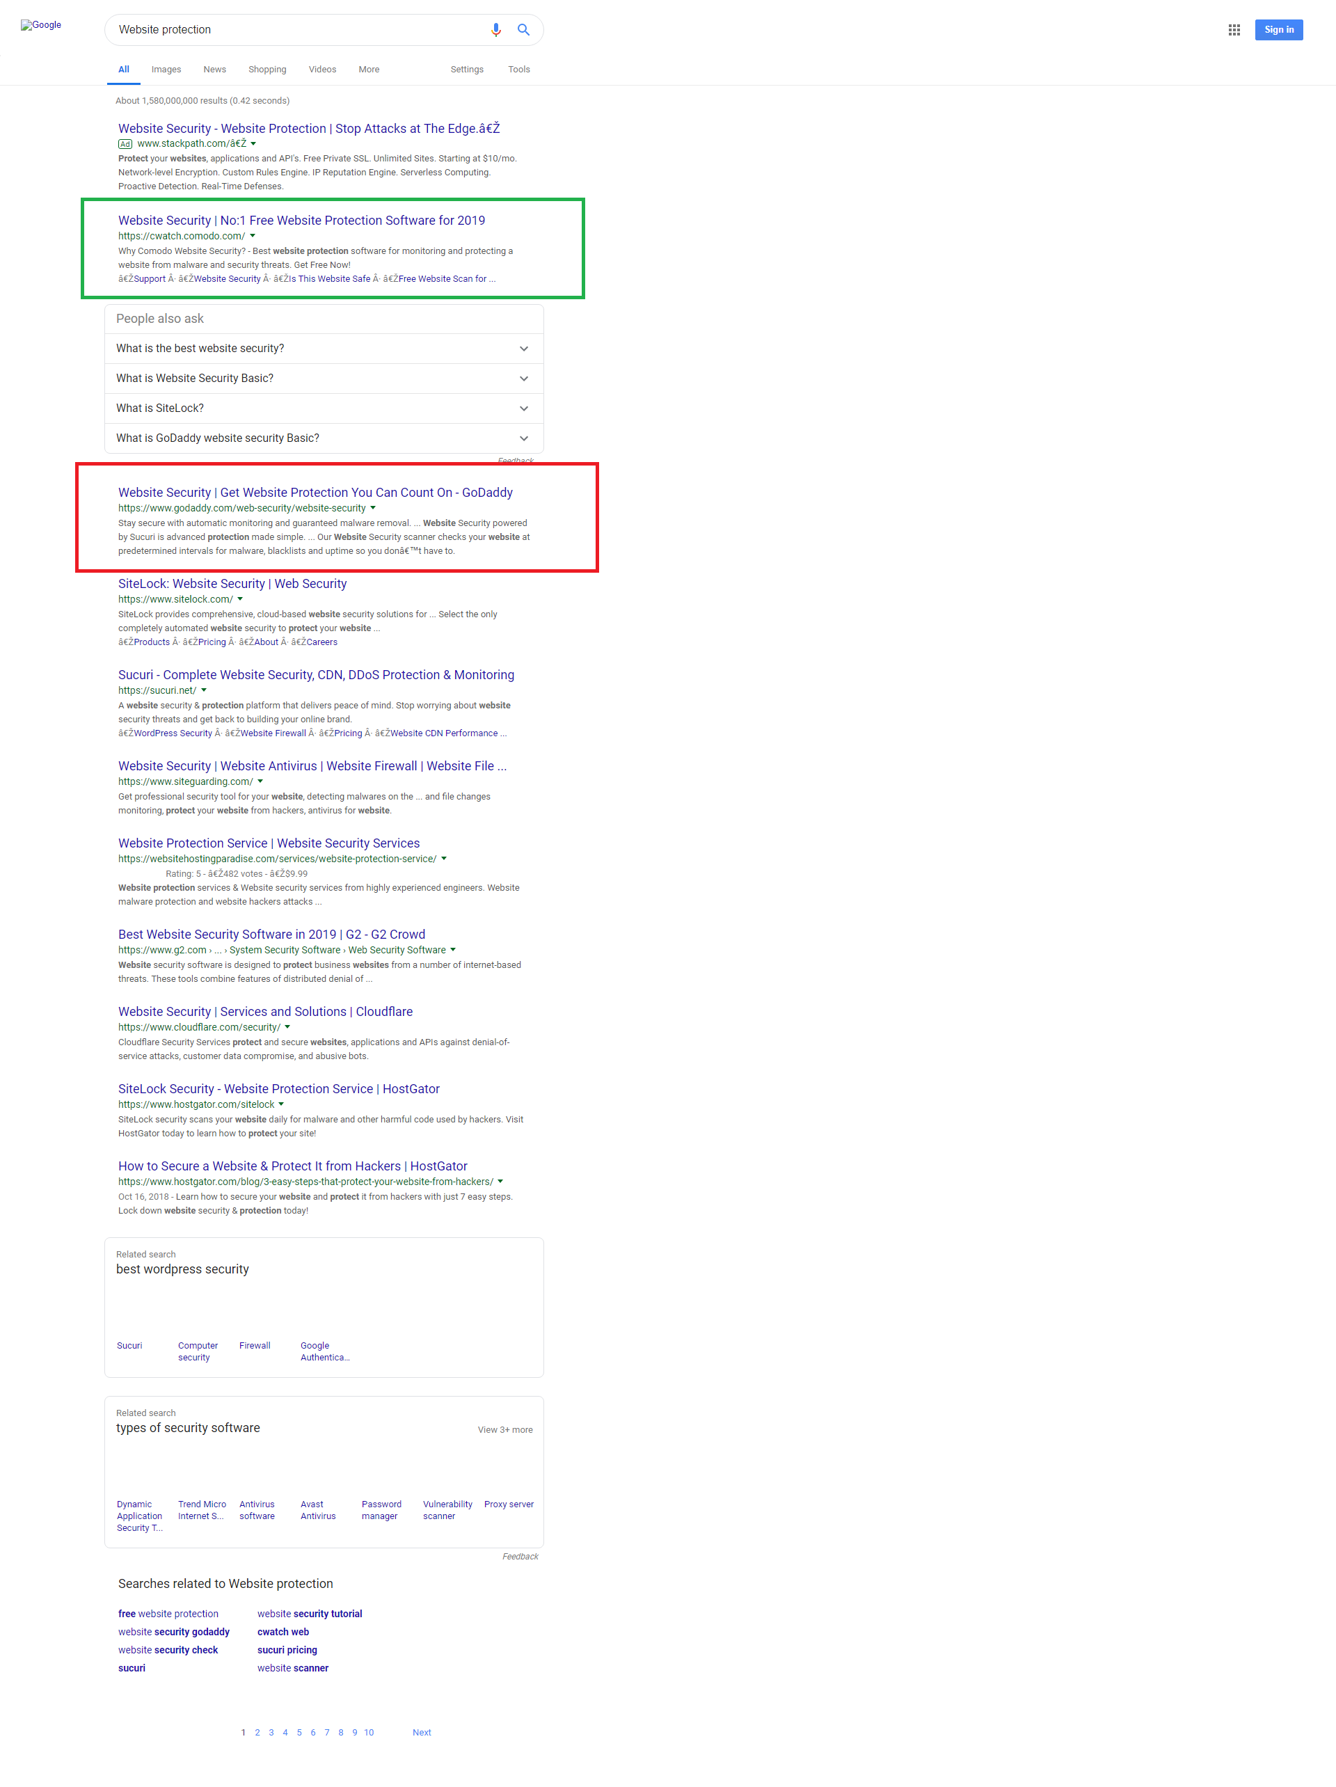This screenshot has height=1787, width=1336.
Task: Open dropdown arrow next to godaddy.com URL
Action: (372, 508)
